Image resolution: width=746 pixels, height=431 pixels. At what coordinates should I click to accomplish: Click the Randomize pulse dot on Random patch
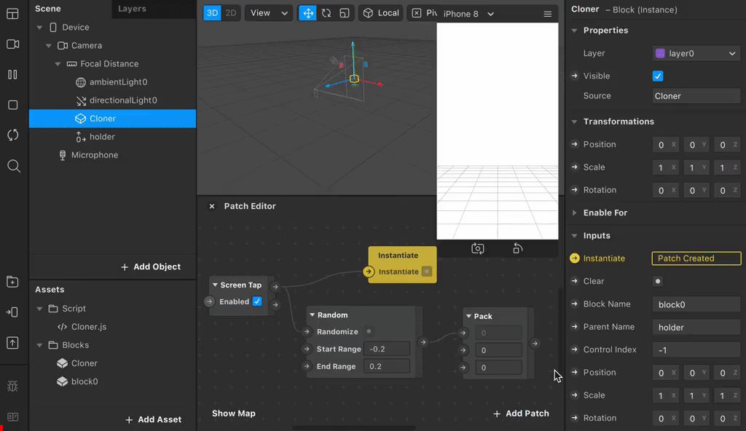click(x=369, y=331)
